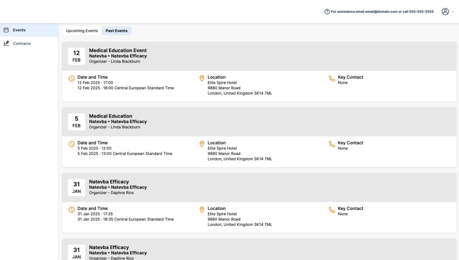Click the help question mark icon
459x260 pixels.
[x=327, y=12]
